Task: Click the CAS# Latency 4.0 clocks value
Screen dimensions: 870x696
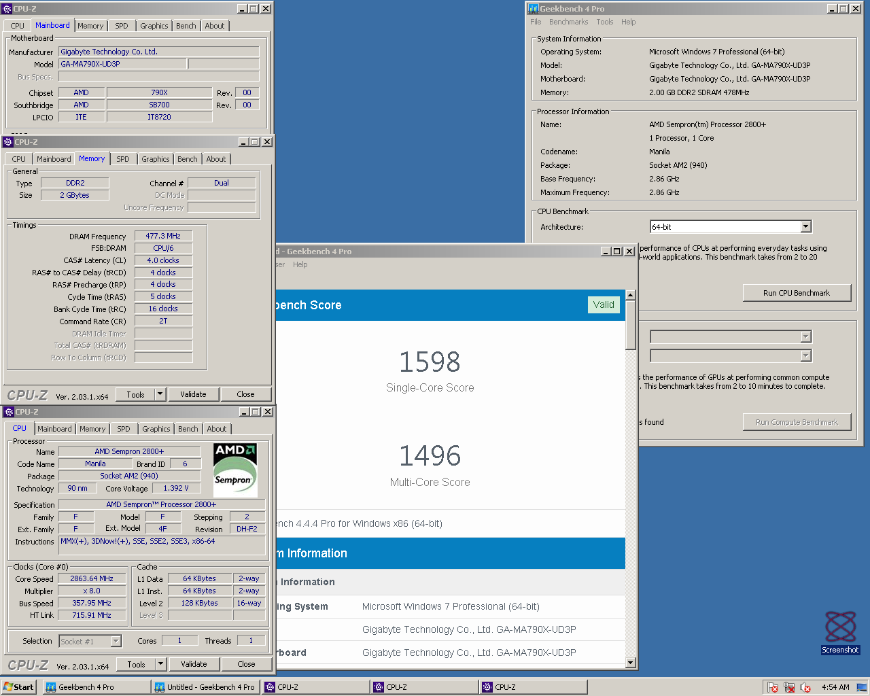Action: coord(163,260)
